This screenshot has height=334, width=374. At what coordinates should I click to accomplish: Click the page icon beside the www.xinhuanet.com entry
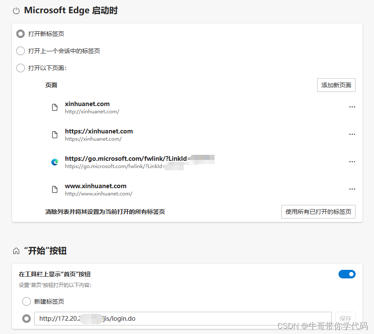pos(55,189)
